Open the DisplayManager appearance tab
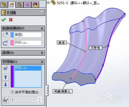The image size is (129, 107). [35, 5]
